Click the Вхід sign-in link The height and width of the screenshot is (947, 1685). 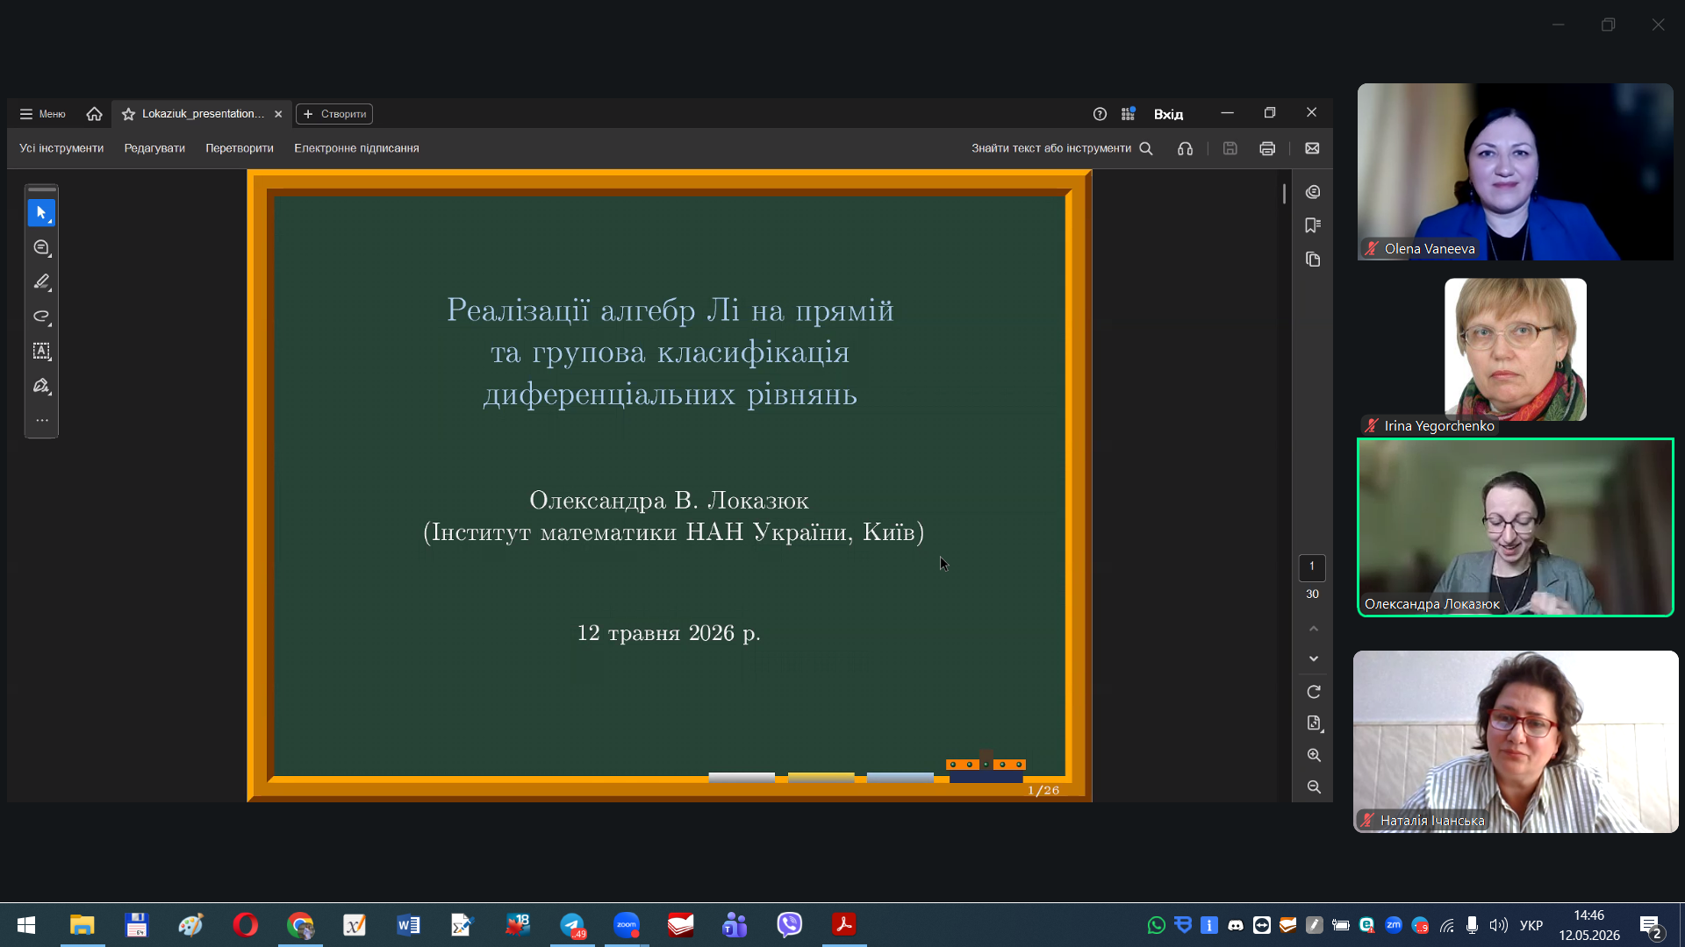click(1168, 114)
